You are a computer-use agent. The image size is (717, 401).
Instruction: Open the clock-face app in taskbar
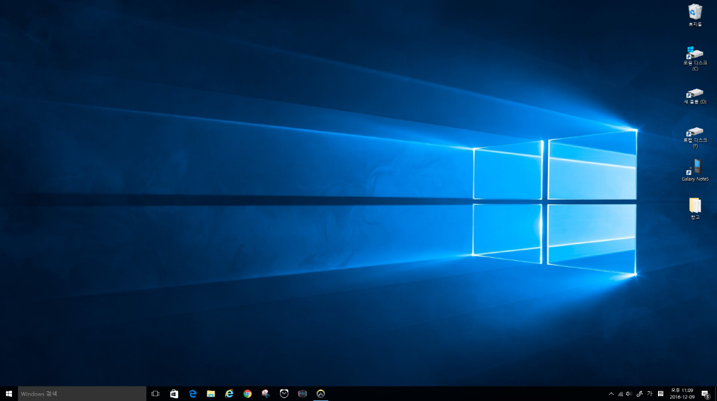pos(284,394)
